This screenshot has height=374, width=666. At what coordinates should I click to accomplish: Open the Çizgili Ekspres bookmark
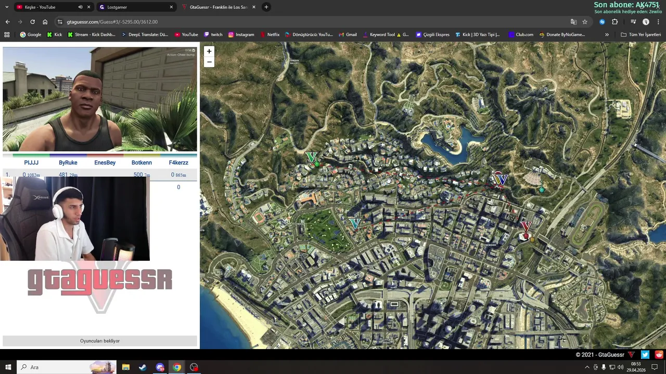click(432, 35)
